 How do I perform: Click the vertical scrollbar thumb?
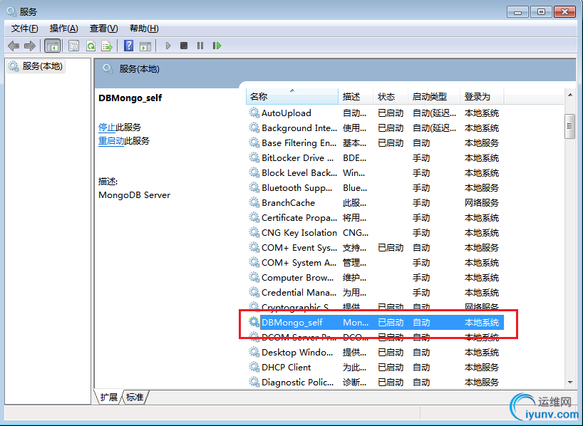[x=570, y=126]
